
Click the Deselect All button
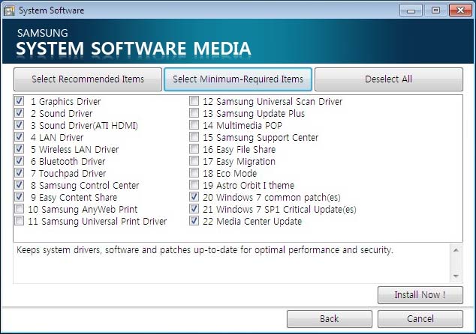(x=389, y=79)
